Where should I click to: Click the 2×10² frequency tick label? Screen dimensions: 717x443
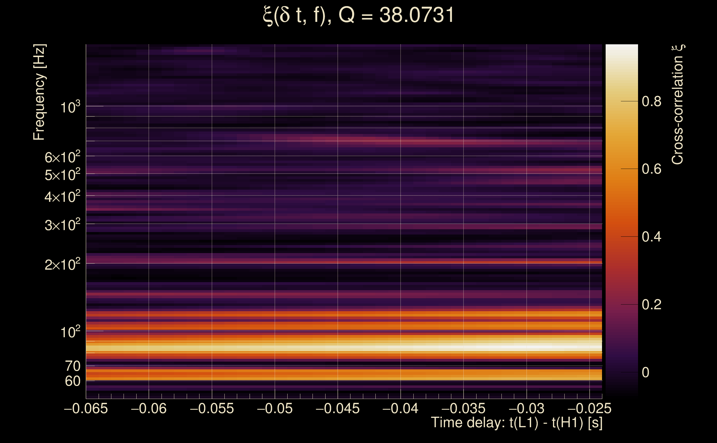(62, 265)
